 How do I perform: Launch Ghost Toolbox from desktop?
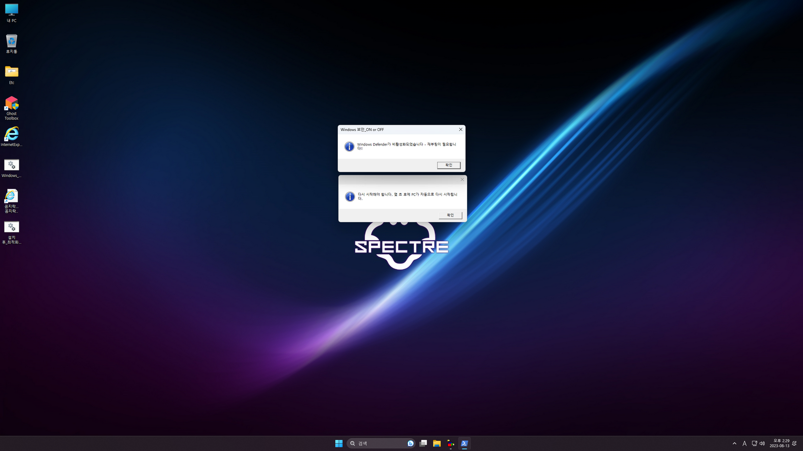[x=12, y=108]
